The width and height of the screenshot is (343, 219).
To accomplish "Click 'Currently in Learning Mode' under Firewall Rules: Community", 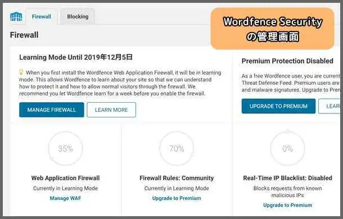I will [x=177, y=189].
